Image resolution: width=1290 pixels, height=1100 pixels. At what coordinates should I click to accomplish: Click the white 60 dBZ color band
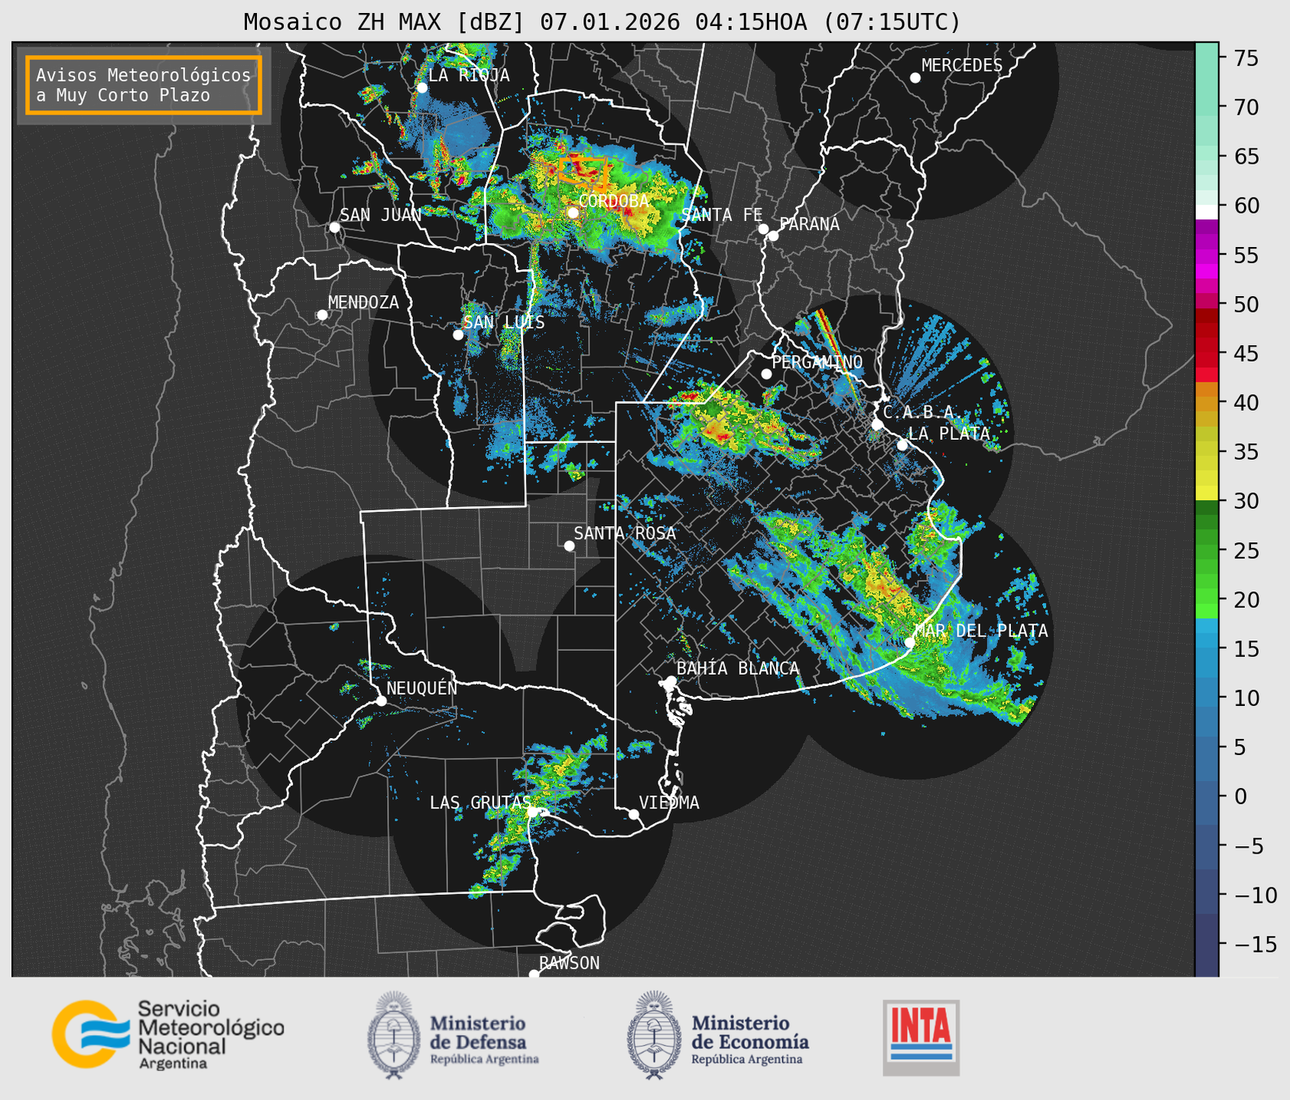[x=1207, y=211]
